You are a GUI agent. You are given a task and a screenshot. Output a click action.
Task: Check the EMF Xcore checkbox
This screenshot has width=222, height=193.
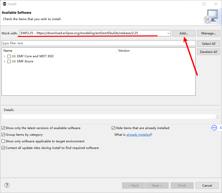coord(9,61)
